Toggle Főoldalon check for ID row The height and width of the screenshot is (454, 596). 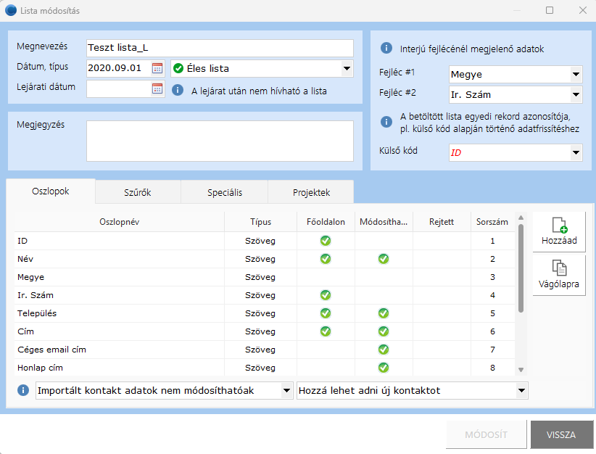(x=326, y=240)
